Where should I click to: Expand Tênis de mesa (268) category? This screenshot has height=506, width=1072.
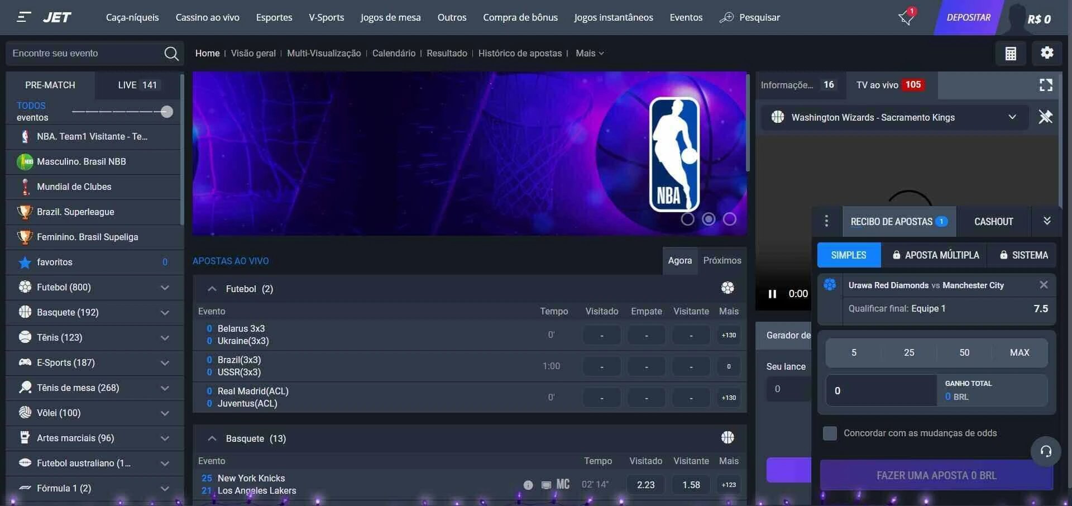click(x=94, y=388)
